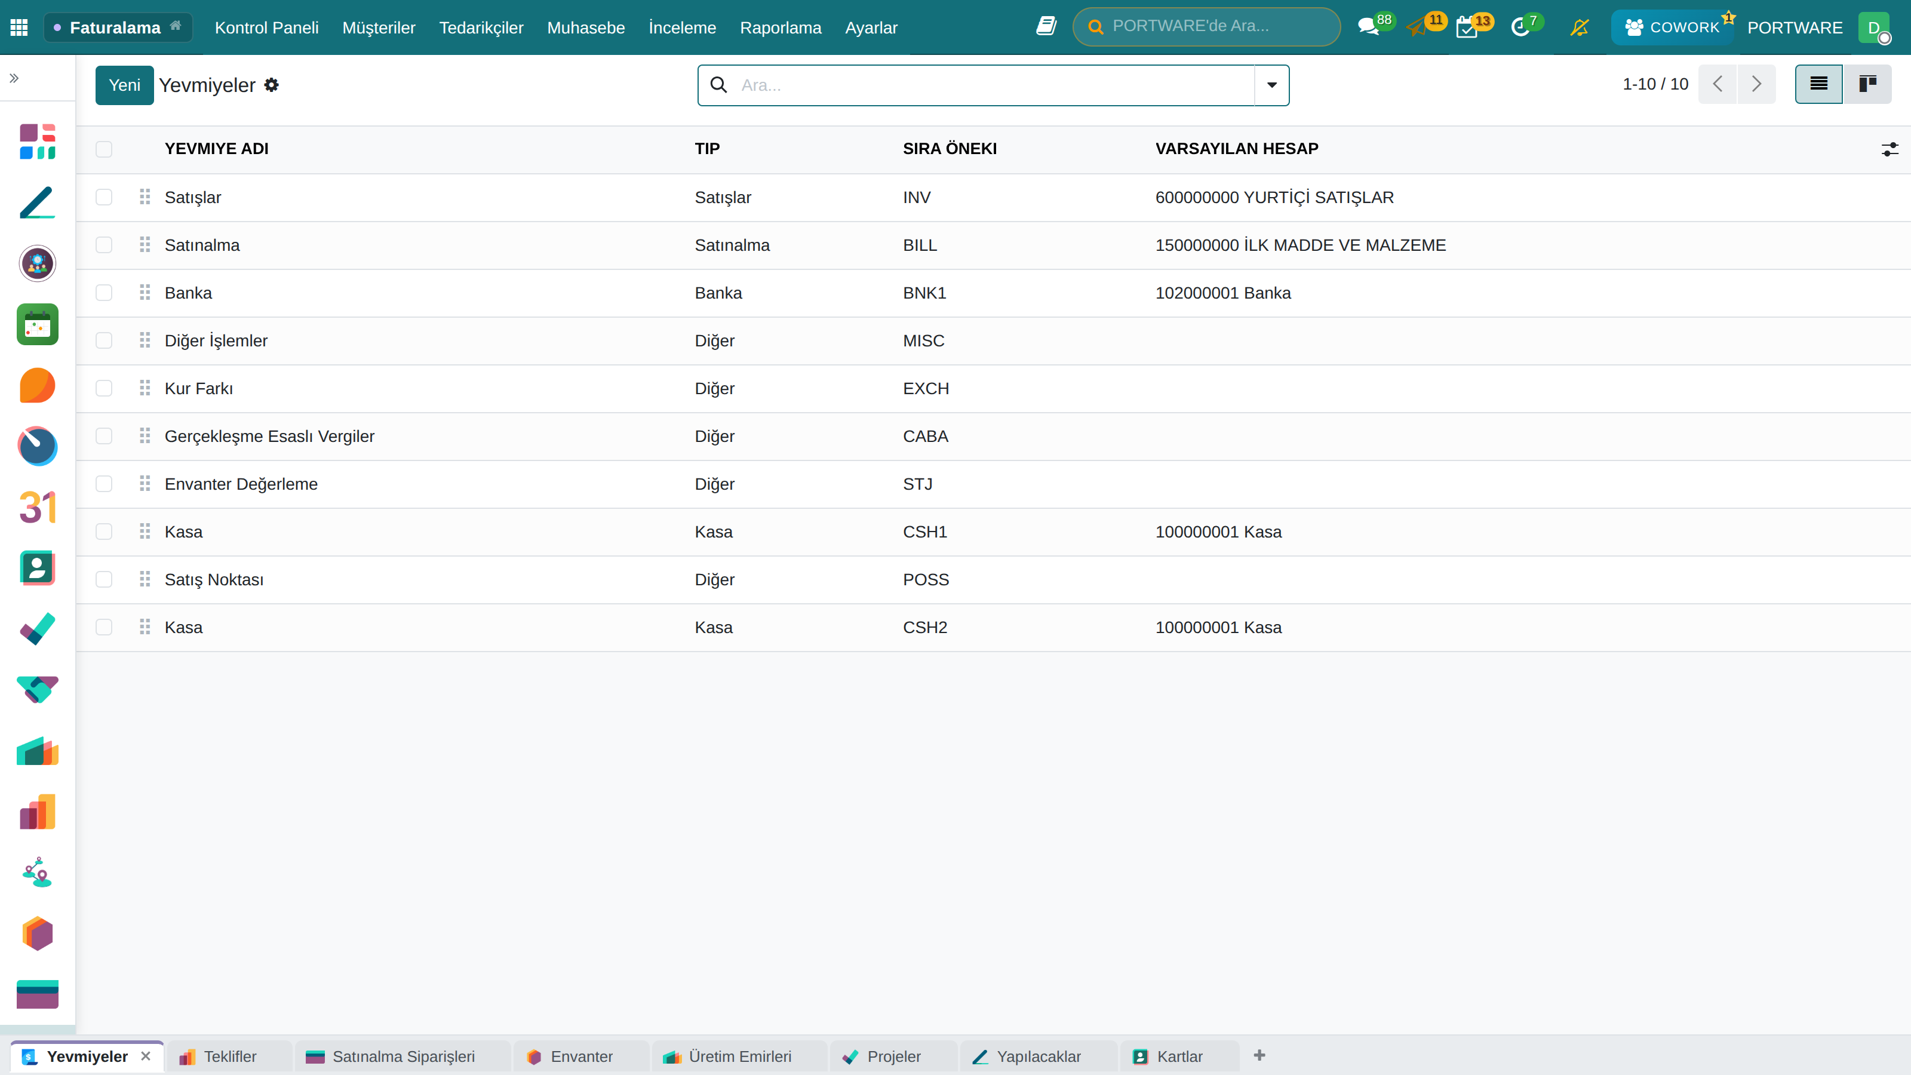Switch to the Satınalma Siparişleri tab
The height and width of the screenshot is (1075, 1911).
click(403, 1056)
